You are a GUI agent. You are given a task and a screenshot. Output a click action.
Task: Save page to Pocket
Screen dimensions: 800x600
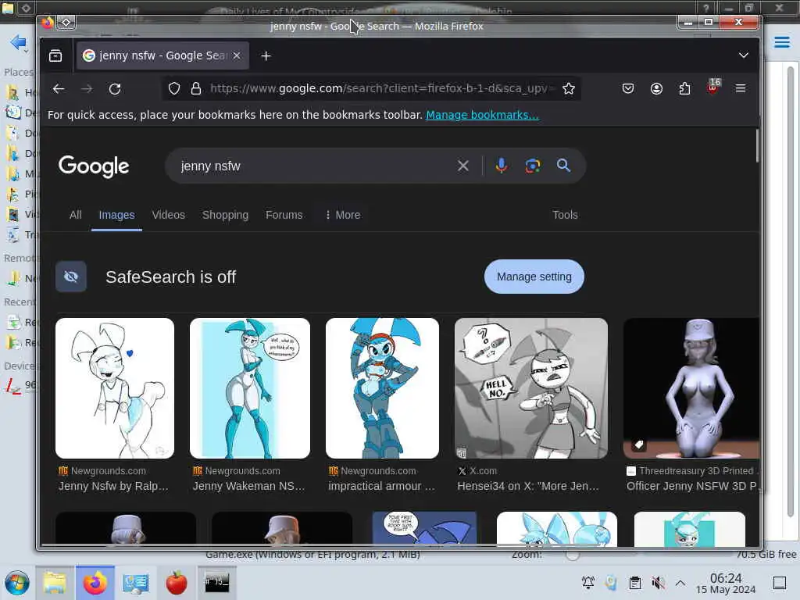628,89
